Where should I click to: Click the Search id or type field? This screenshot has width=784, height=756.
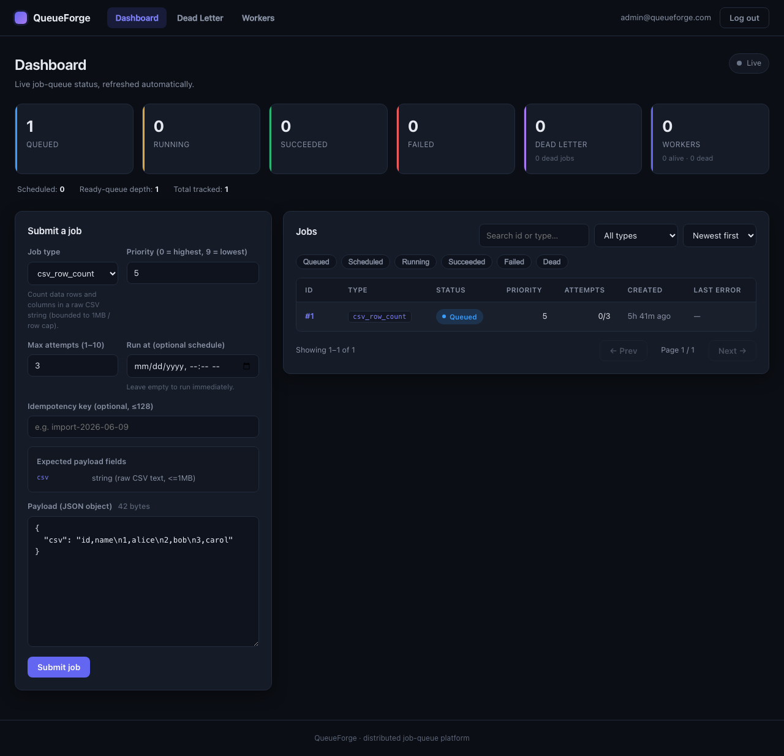coord(534,235)
